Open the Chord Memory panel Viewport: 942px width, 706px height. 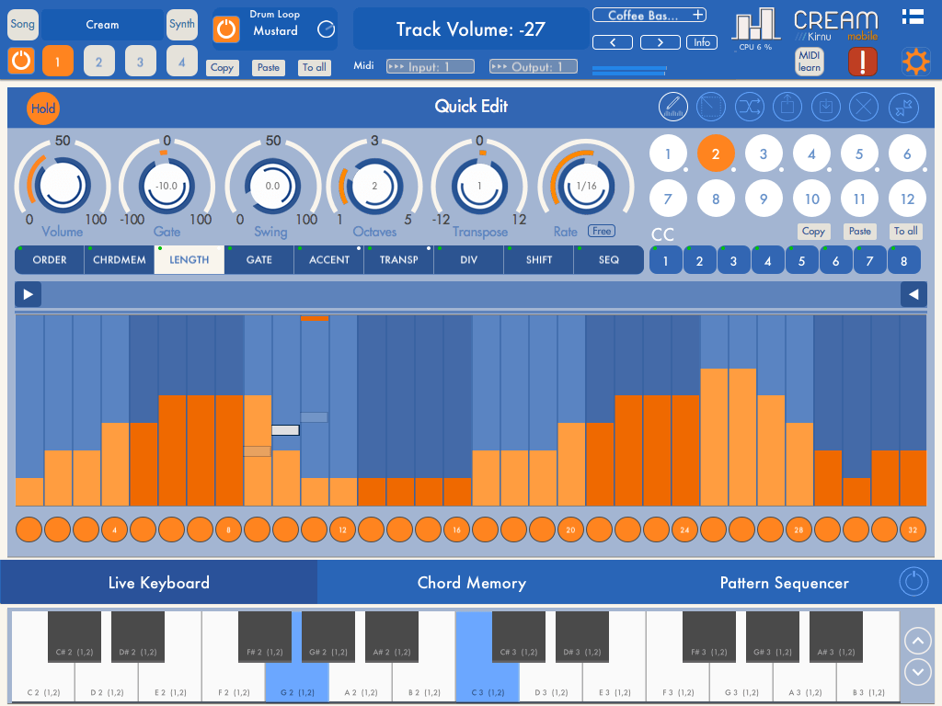click(472, 582)
